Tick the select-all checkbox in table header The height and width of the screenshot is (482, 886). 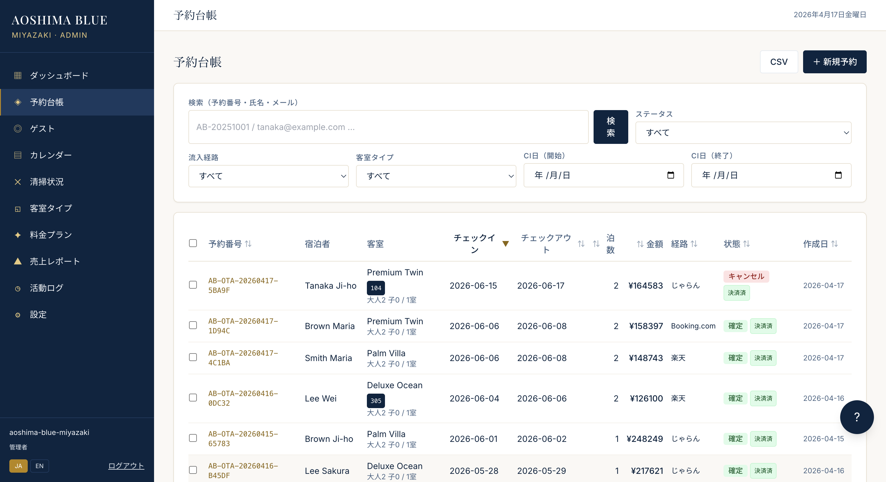(x=193, y=243)
